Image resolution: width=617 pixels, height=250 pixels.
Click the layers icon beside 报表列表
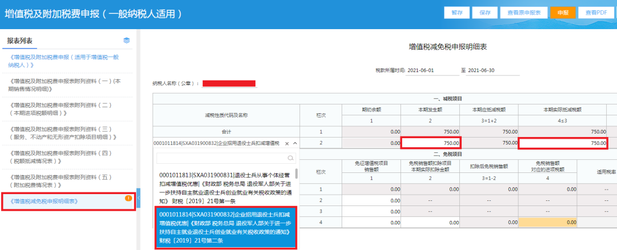tap(126, 40)
